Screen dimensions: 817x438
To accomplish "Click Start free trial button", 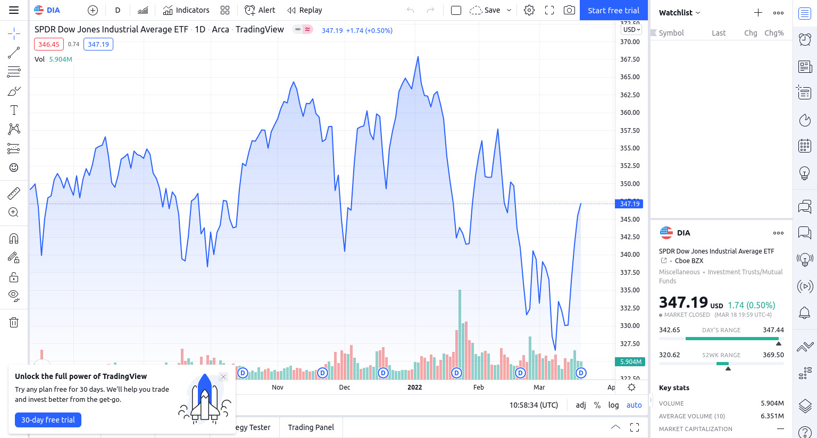I will [x=614, y=10].
